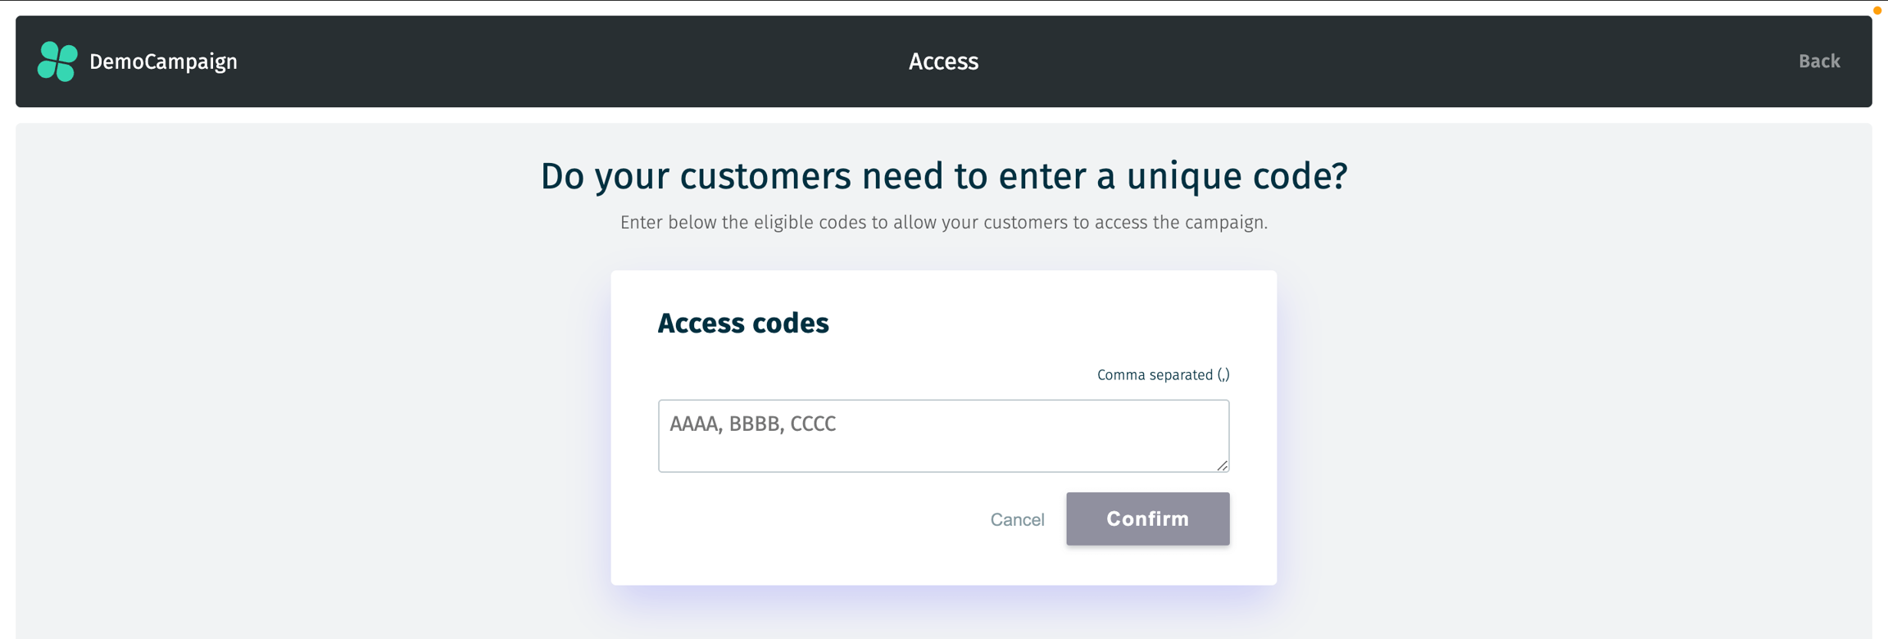Click the green clover logo icon
Image resolution: width=1888 pixels, height=639 pixels.
click(x=57, y=61)
